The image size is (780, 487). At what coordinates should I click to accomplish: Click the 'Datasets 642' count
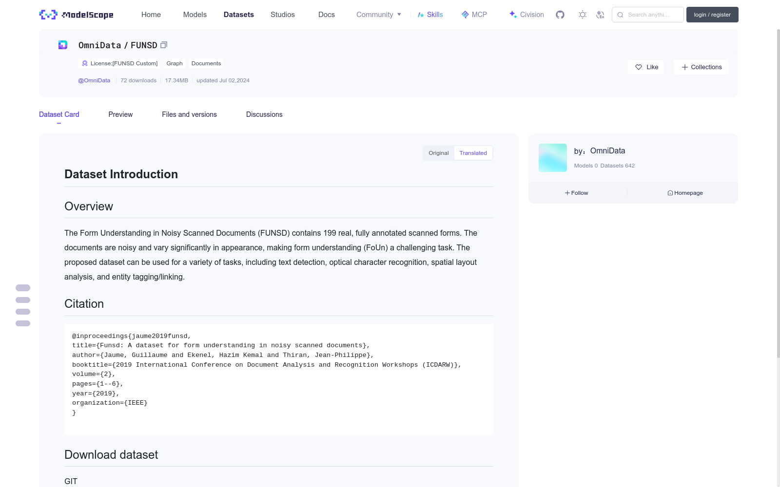[618, 166]
